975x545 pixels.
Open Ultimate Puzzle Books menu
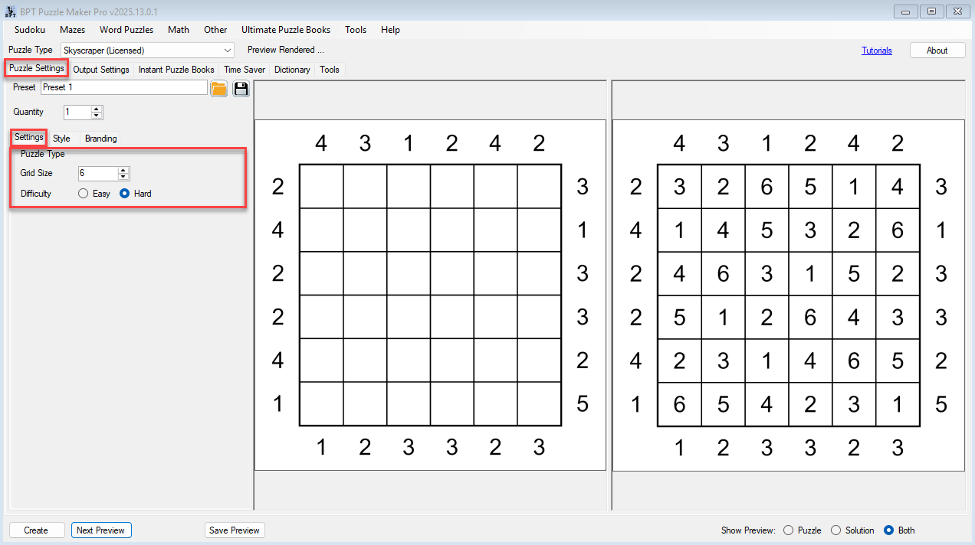286,30
